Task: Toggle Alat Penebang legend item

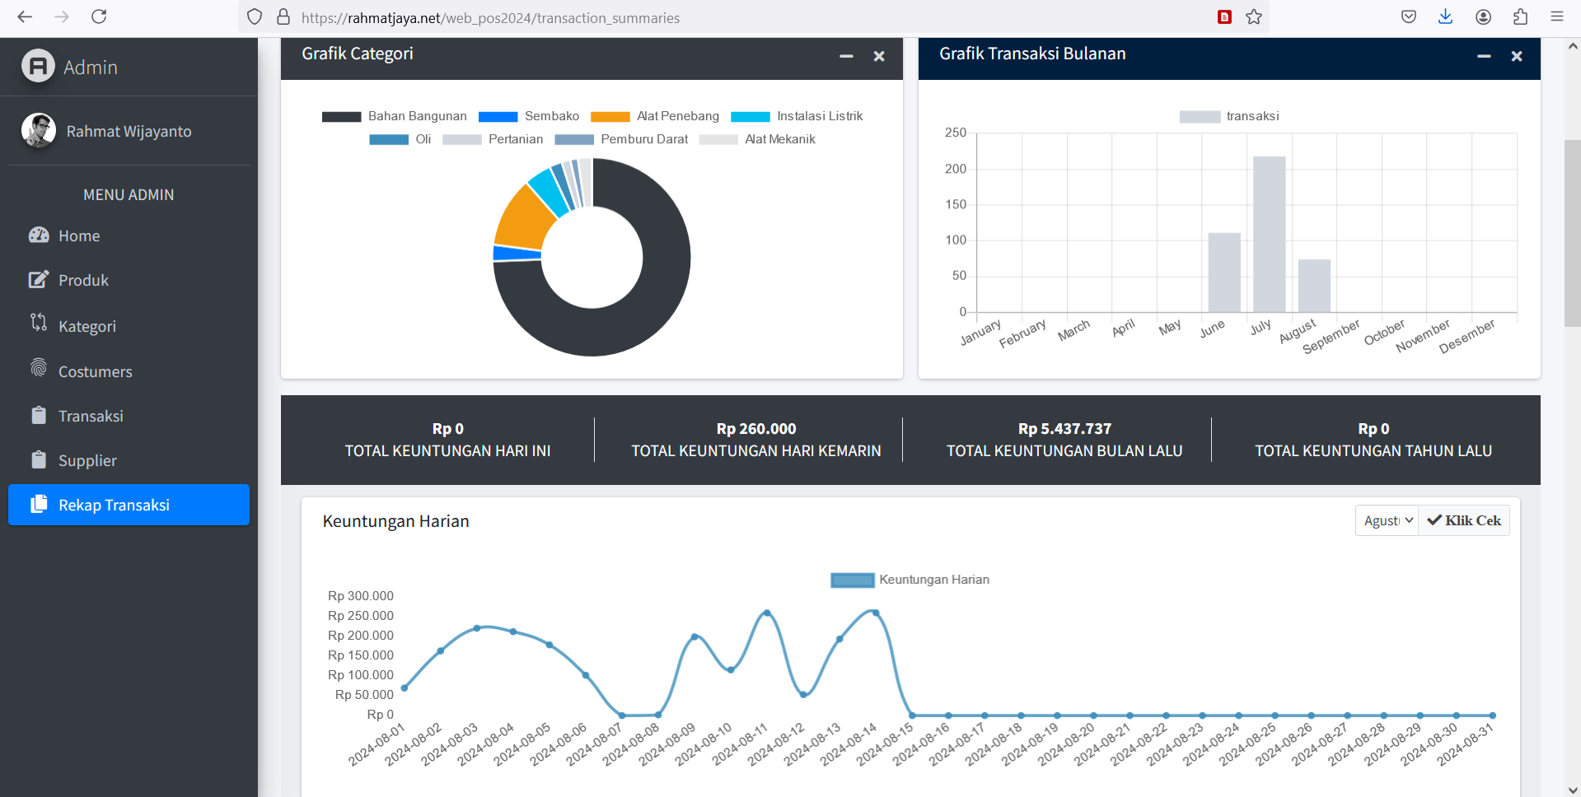Action: point(655,117)
